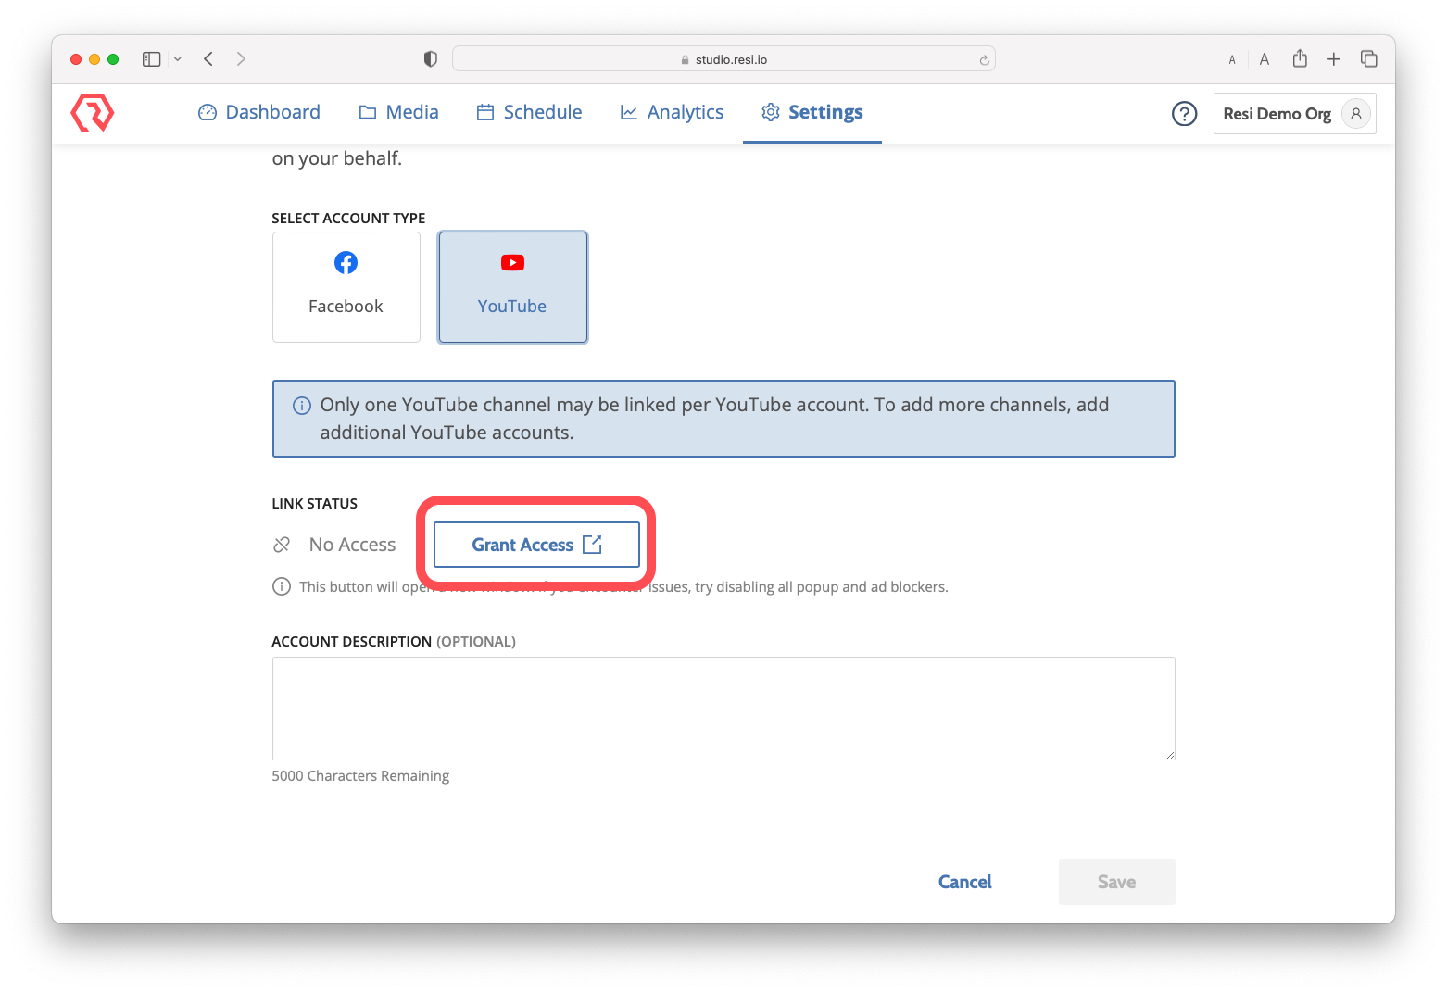Click inside the Account Description field

[723, 708]
